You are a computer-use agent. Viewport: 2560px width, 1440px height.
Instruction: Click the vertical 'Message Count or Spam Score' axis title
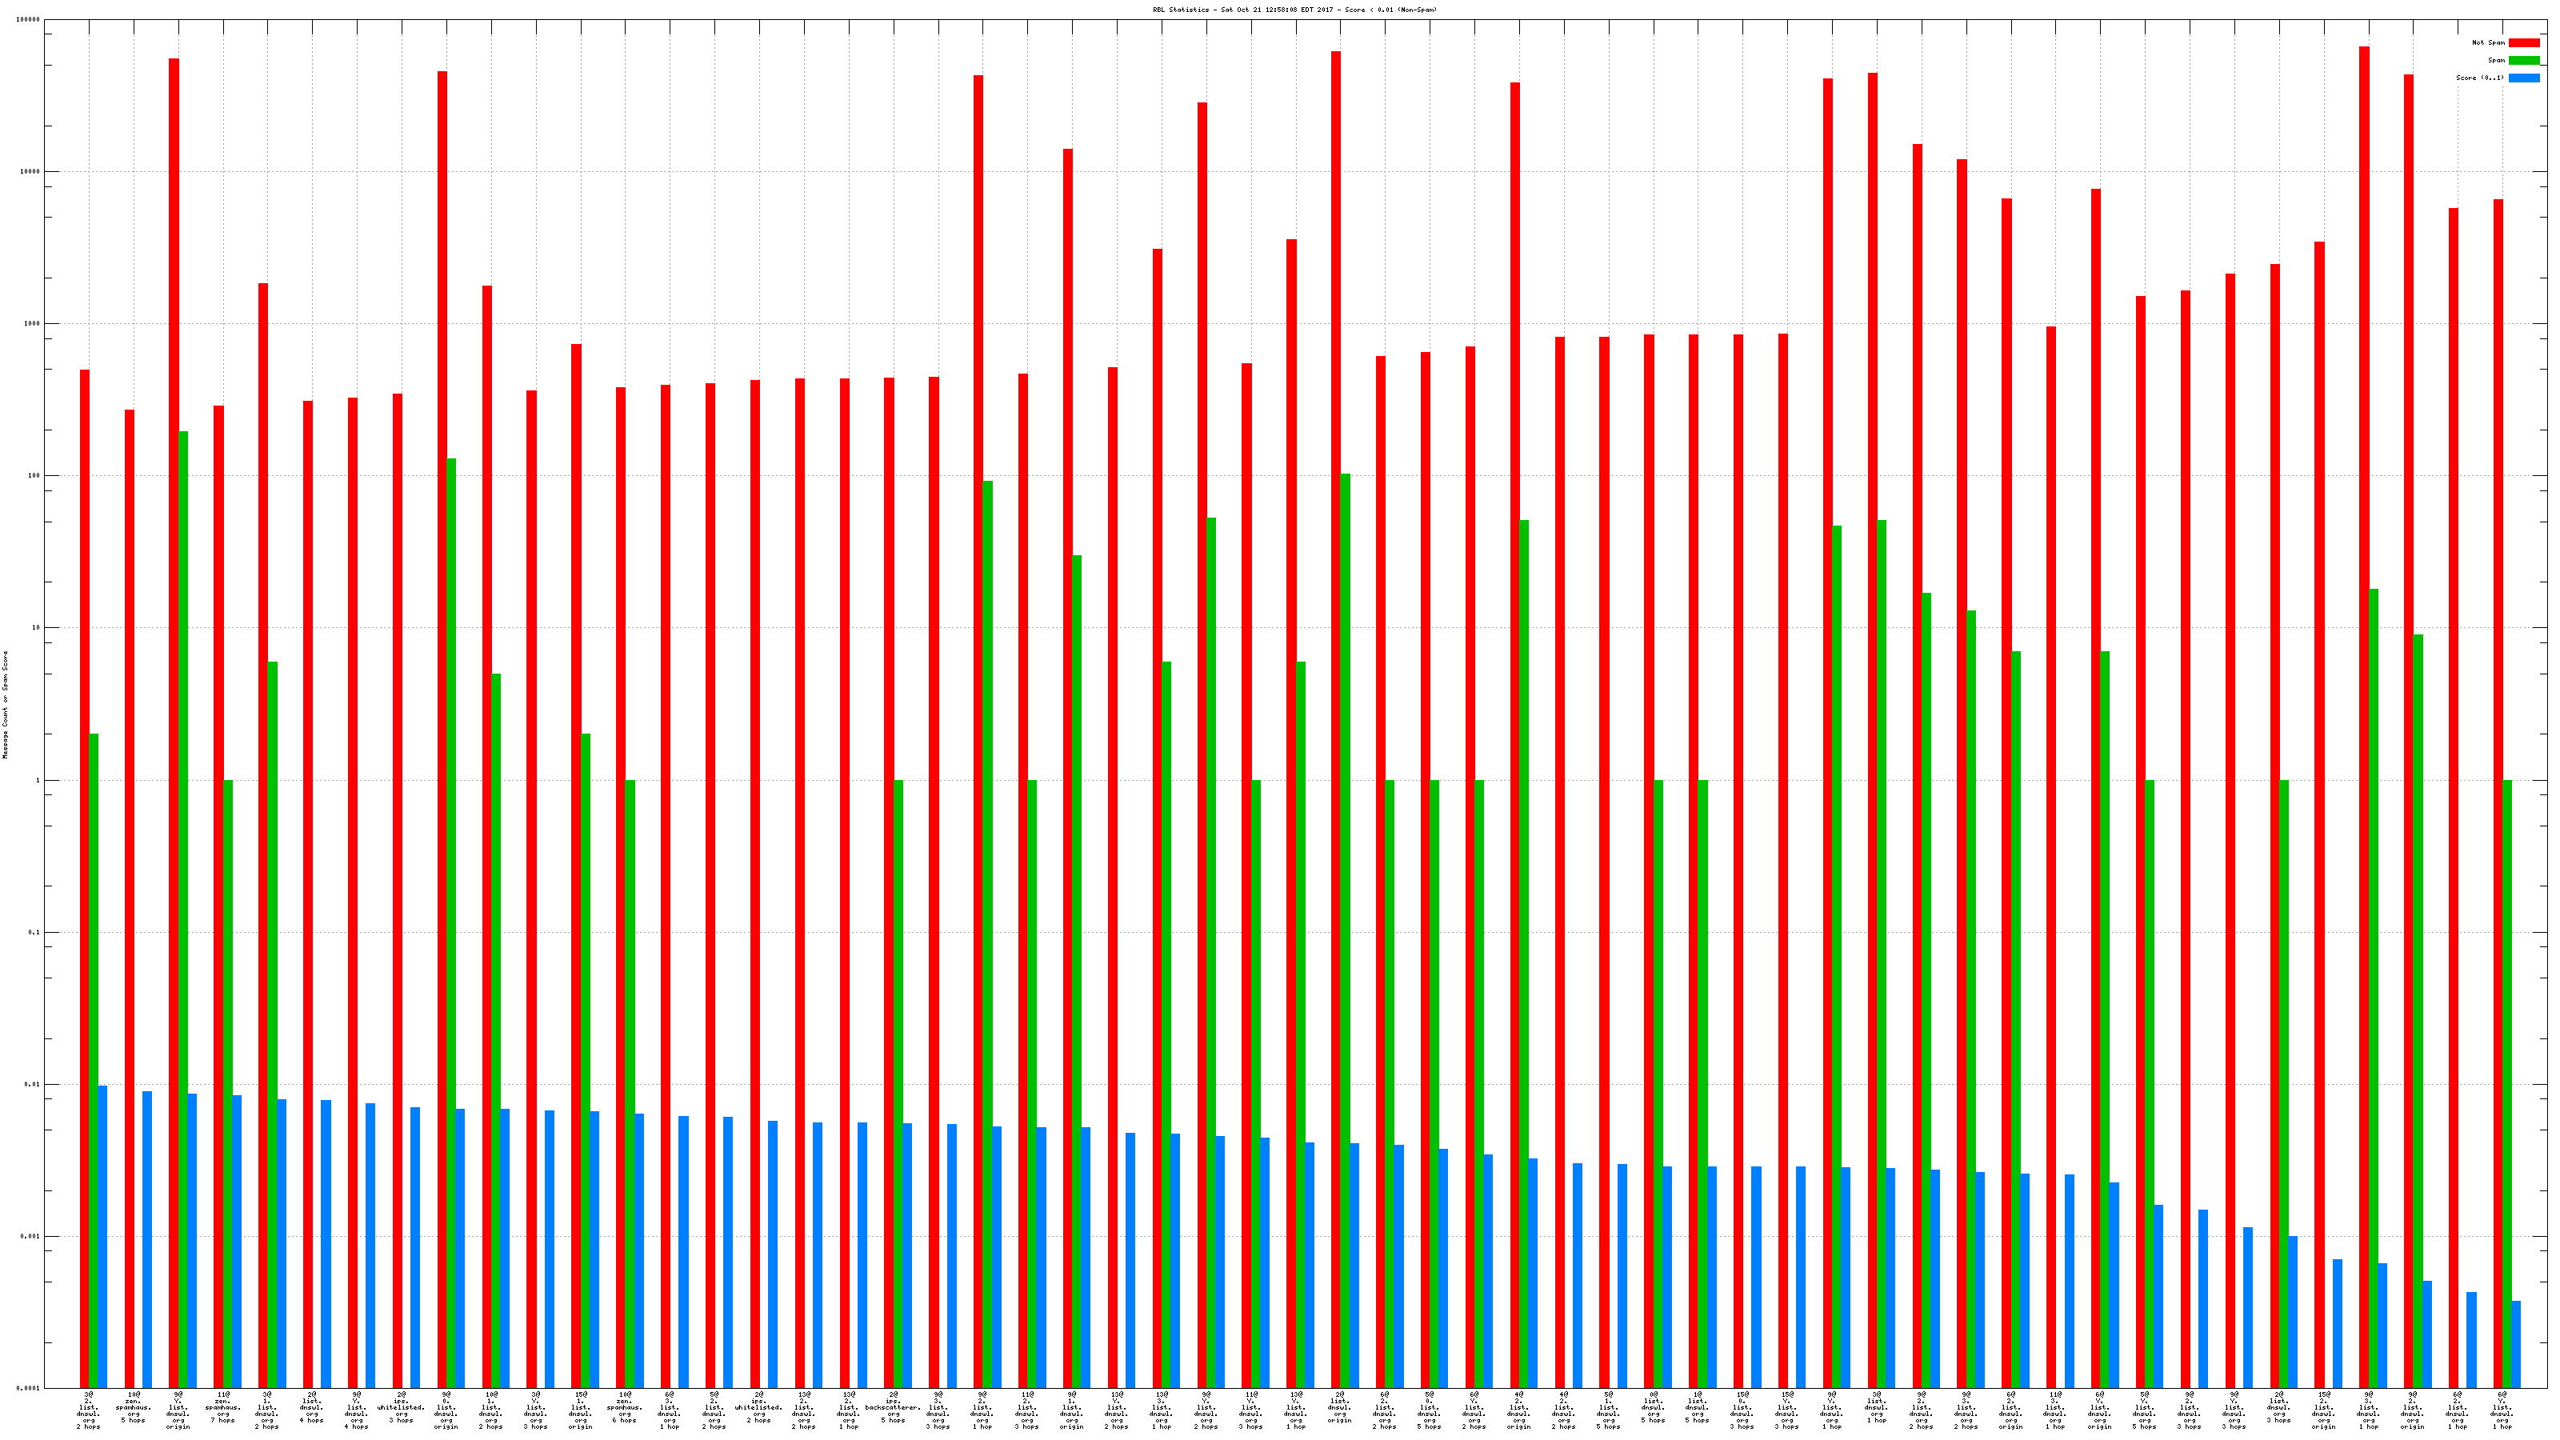(5, 705)
